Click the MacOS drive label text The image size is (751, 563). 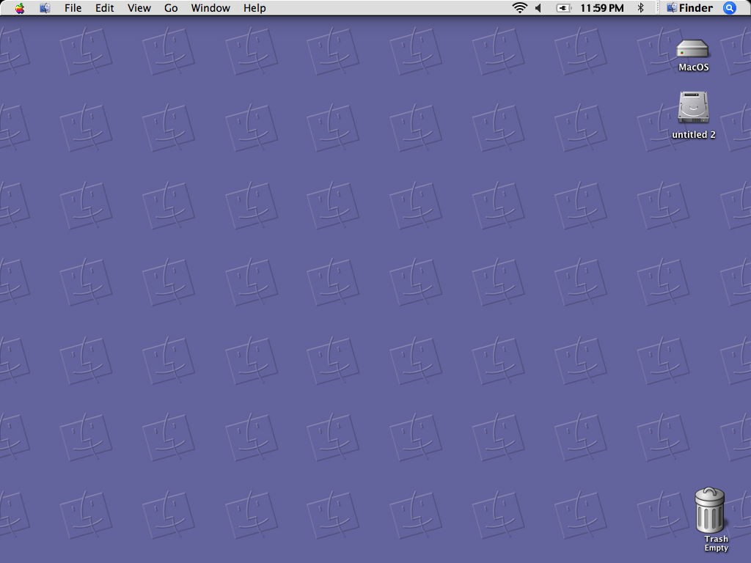(694, 67)
